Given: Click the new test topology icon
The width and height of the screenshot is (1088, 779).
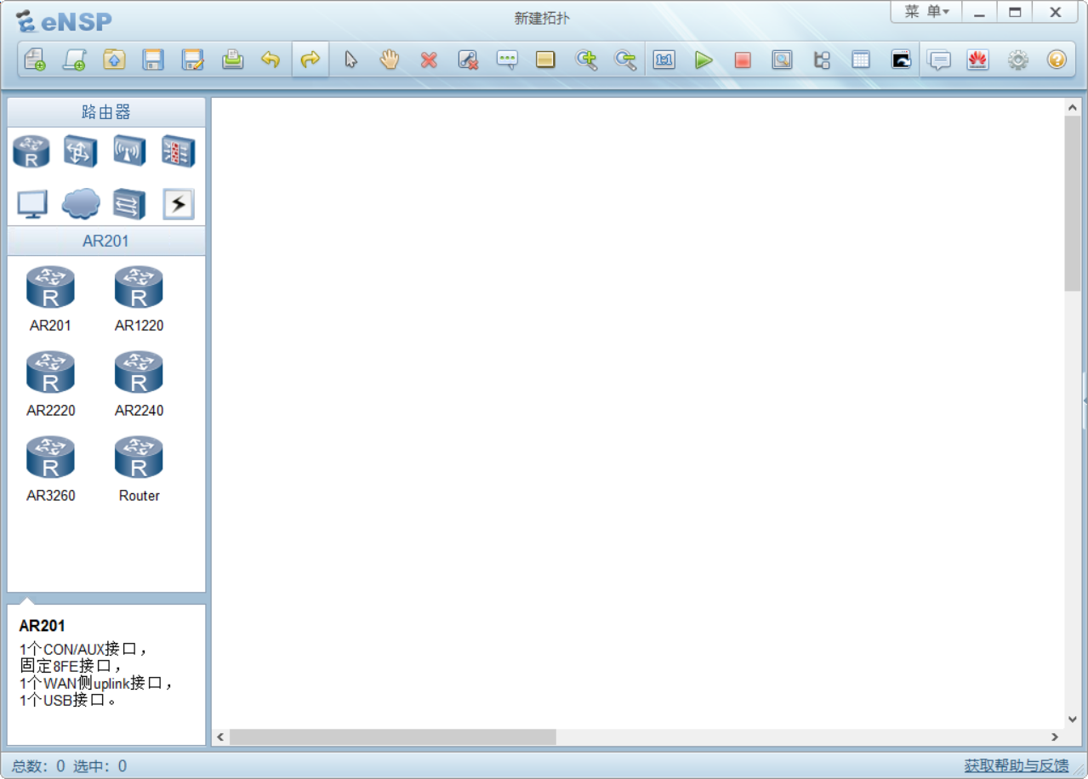Looking at the screenshot, I should click(x=74, y=60).
